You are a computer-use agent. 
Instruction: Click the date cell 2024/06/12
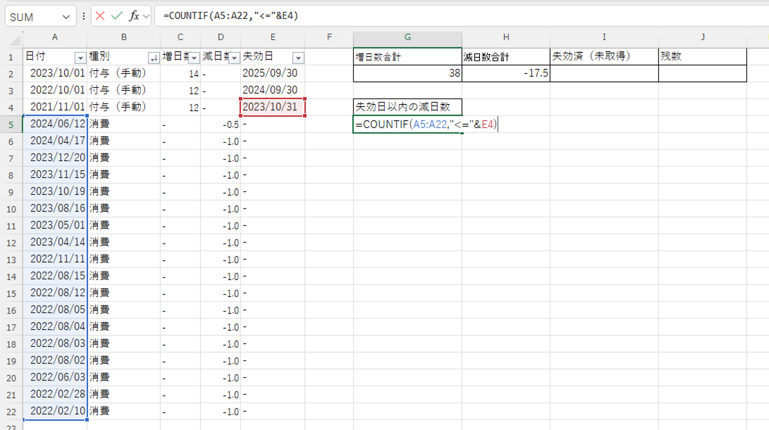[x=55, y=124]
